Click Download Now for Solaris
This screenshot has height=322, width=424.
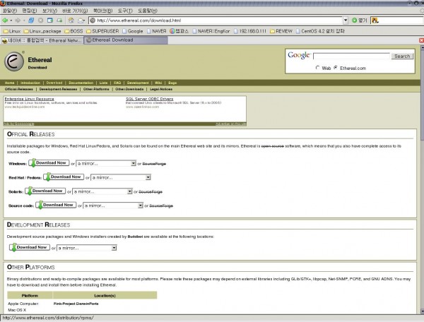[45, 191]
